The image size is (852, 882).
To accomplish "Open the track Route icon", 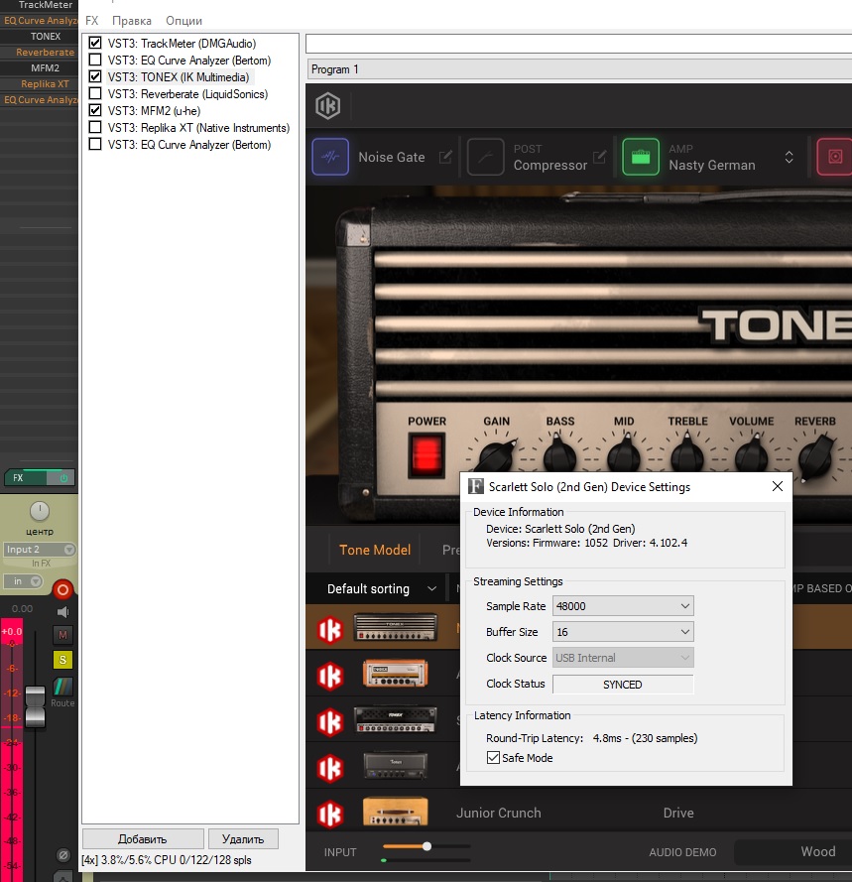I will pos(63,687).
